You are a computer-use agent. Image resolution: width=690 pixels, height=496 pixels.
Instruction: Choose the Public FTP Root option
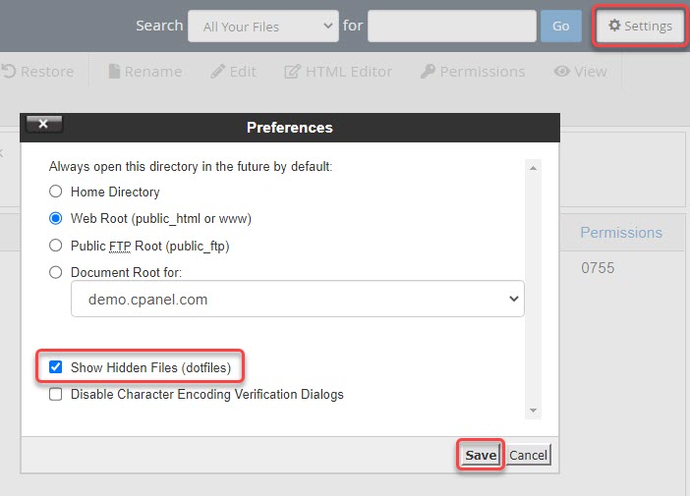point(56,246)
